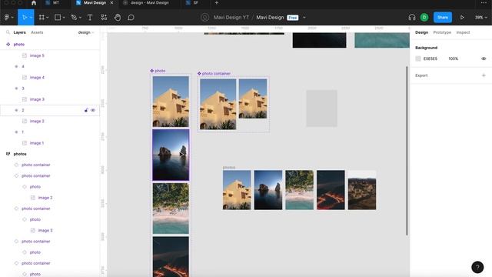Go to Figma Home tab icon
Screen dimensions: 492x277
click(x=34, y=3)
